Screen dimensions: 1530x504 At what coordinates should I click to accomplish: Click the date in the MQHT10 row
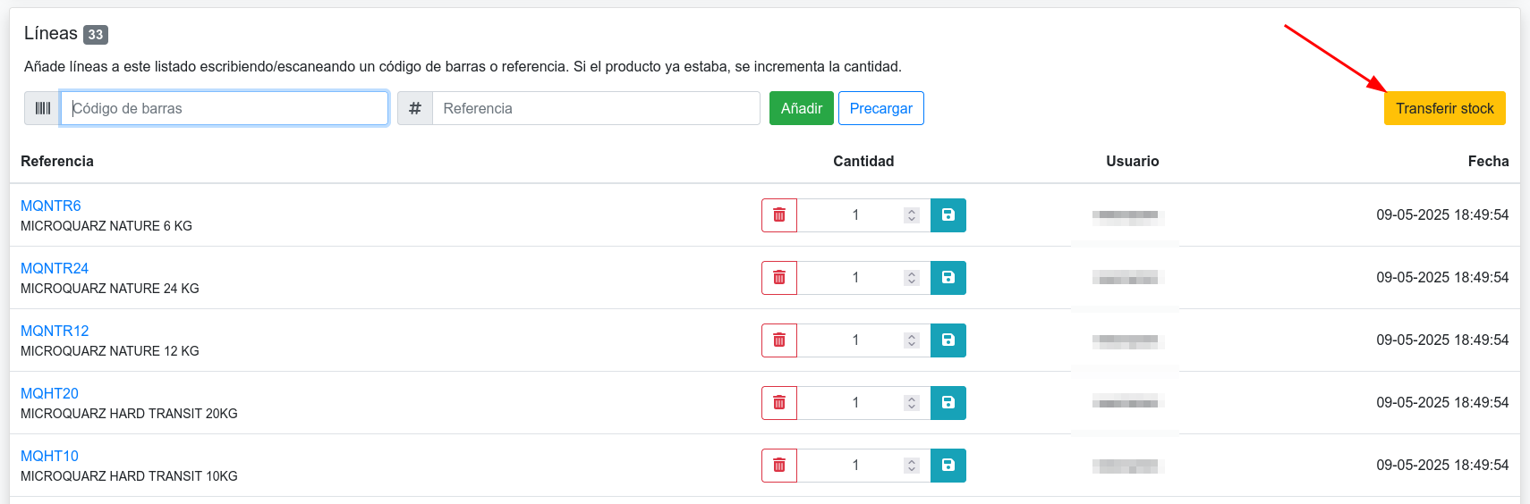[x=1442, y=465]
